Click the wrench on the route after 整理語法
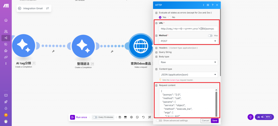Image resolution: width=278 pixels, height=126 pixels. [112, 52]
